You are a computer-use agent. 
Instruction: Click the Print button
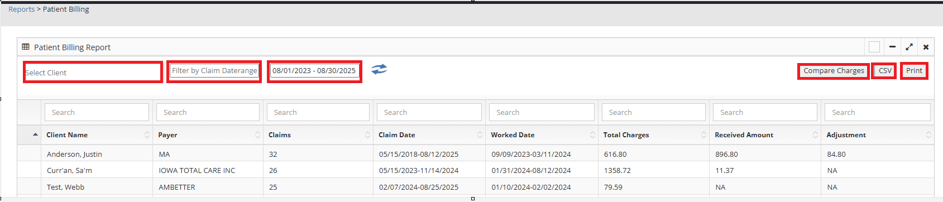coord(914,71)
